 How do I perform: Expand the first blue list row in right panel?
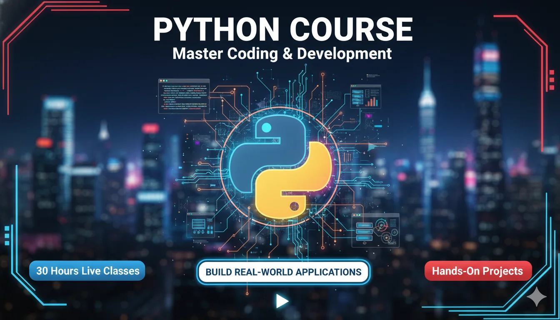364,225
